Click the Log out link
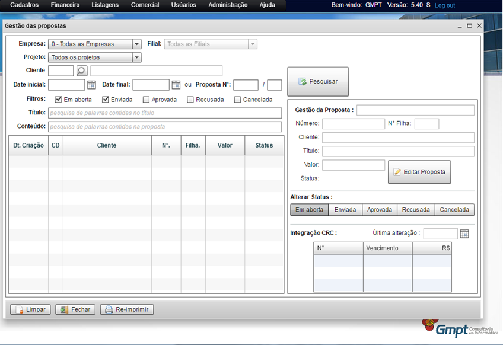 445,5
